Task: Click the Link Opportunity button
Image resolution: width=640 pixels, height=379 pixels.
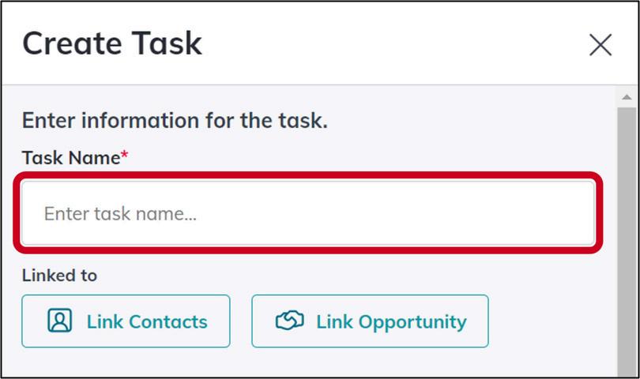Action: 370,321
